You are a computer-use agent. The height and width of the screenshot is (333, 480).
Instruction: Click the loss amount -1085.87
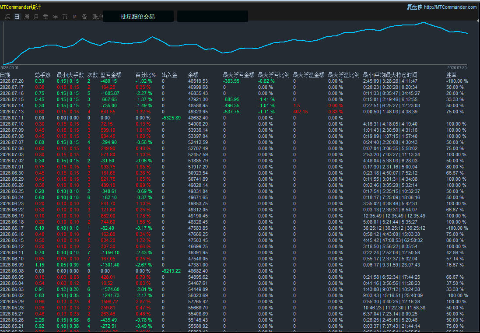click(110, 93)
